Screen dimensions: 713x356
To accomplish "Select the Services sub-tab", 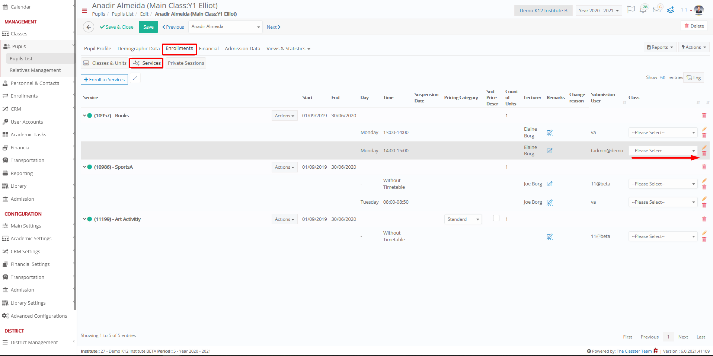I will (x=147, y=63).
